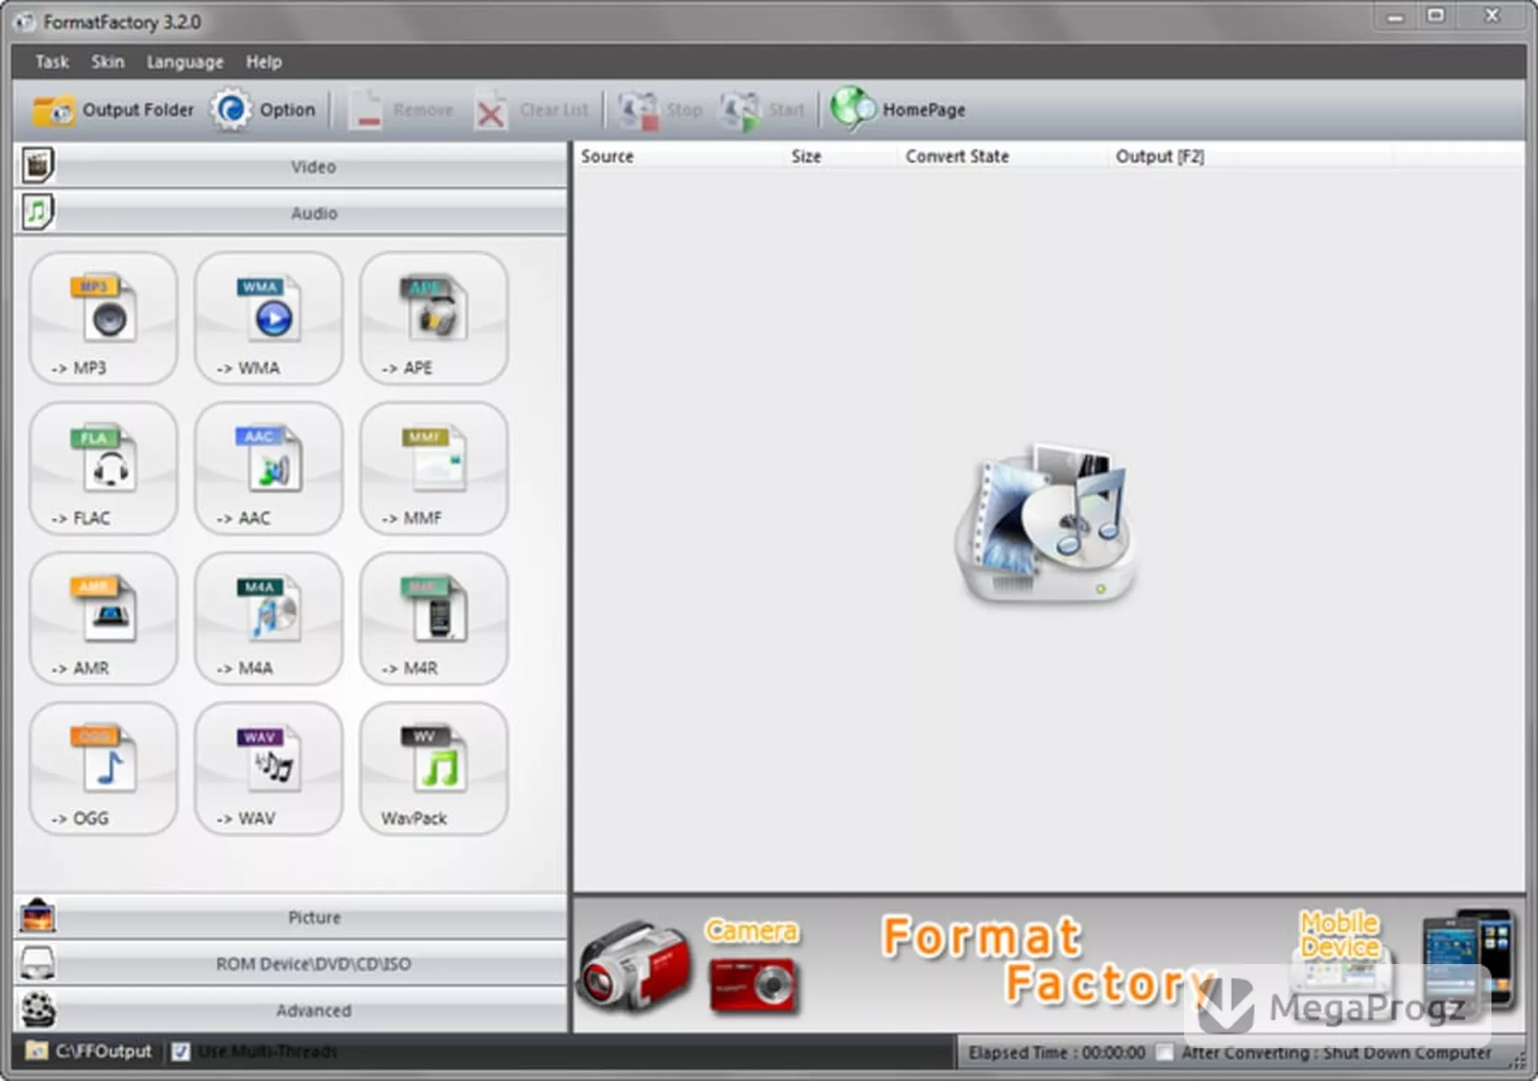The height and width of the screenshot is (1081, 1538).
Task: Click the Advanced film reel icon
Action: [x=38, y=1010]
